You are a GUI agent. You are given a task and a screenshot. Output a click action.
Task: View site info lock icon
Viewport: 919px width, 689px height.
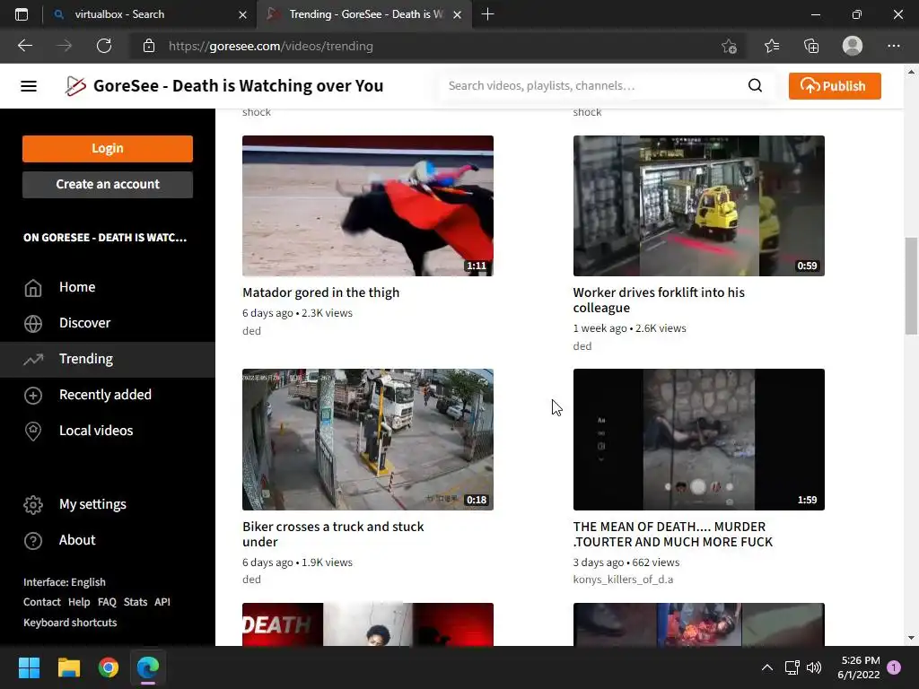click(149, 46)
